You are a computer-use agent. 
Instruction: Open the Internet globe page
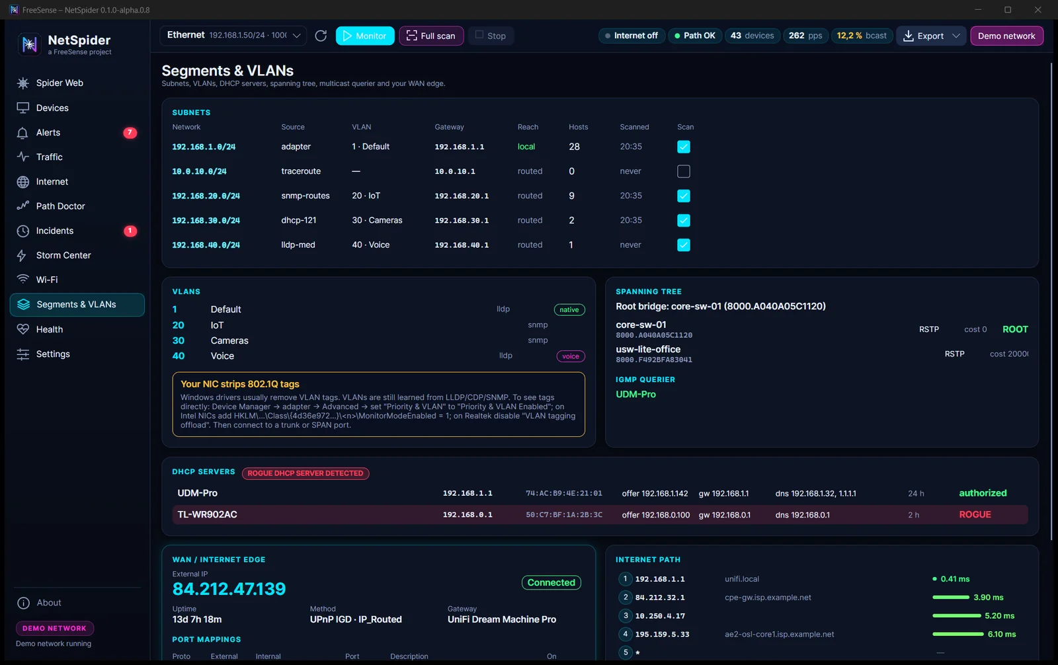pos(77,181)
